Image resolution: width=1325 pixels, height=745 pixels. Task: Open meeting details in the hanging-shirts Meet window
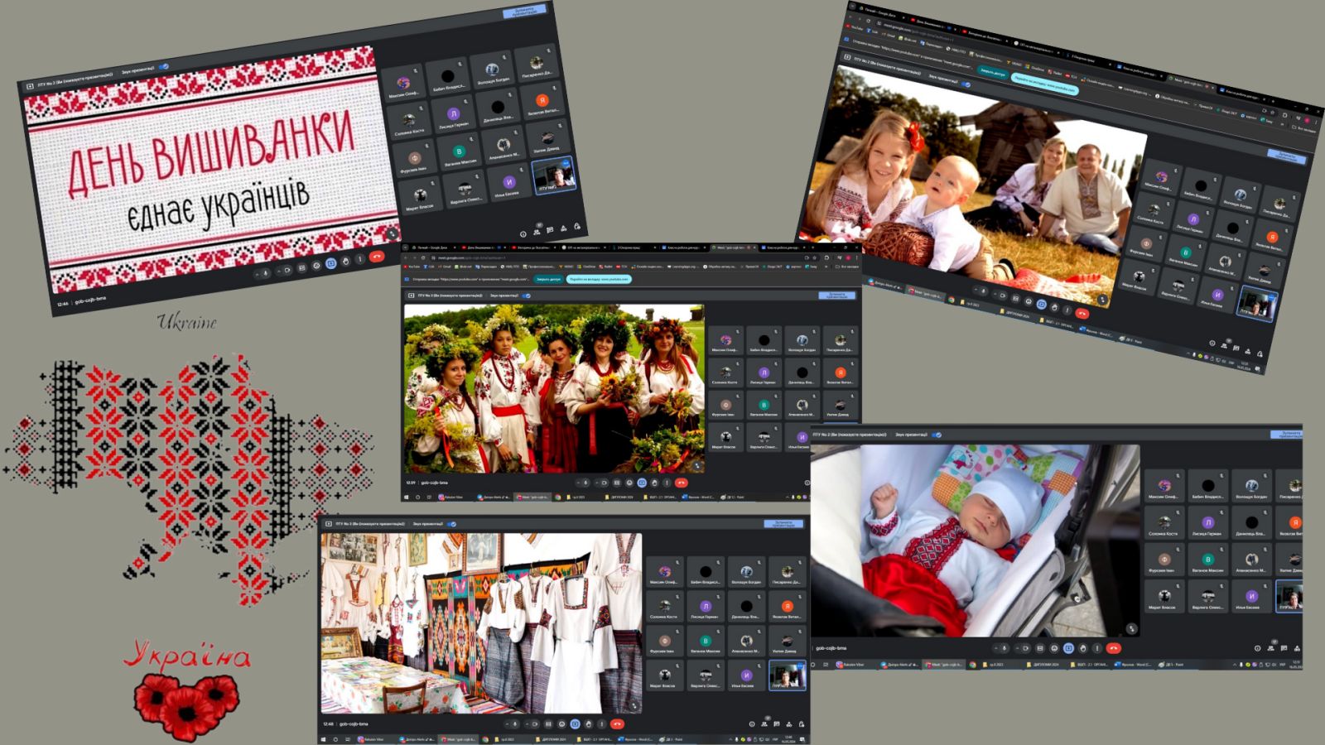point(753,724)
